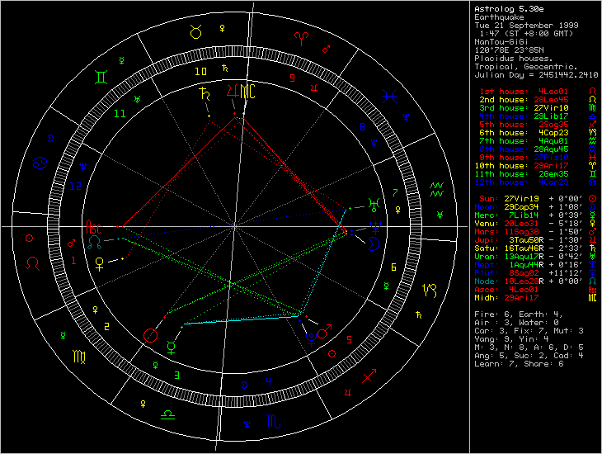Click the "Fire: 6, Earth: 4" summary line
602x454 pixels.
click(x=516, y=313)
